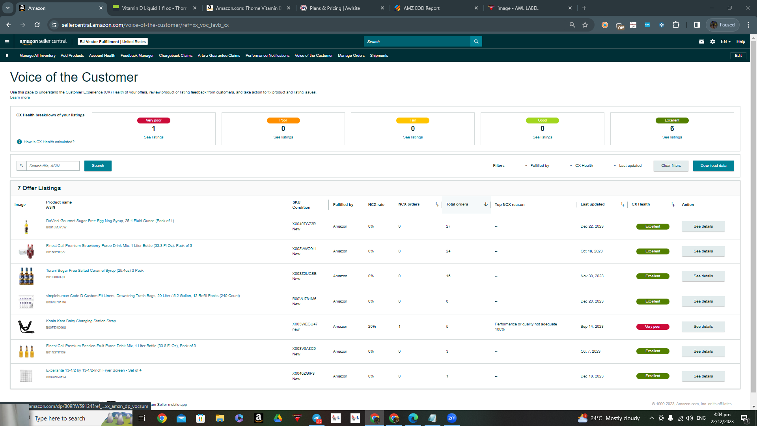Click the Download data button

[713, 166]
